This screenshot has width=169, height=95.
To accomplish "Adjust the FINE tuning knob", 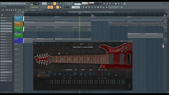I will [x=75, y=74].
